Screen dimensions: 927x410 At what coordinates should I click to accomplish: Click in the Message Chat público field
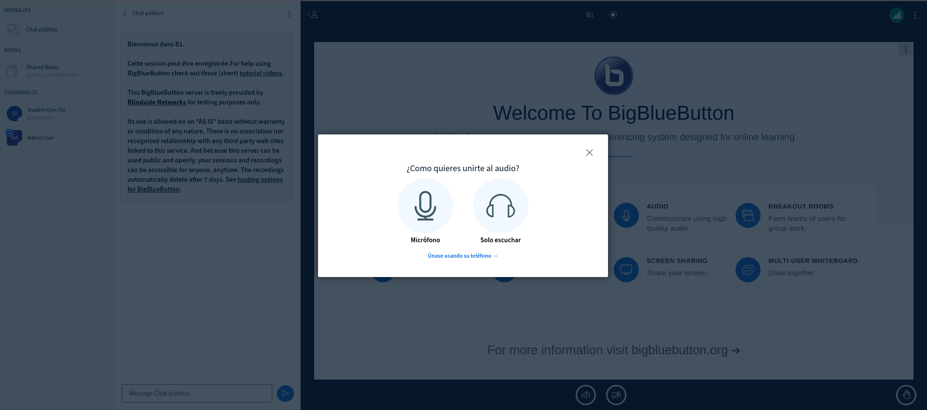[197, 393]
